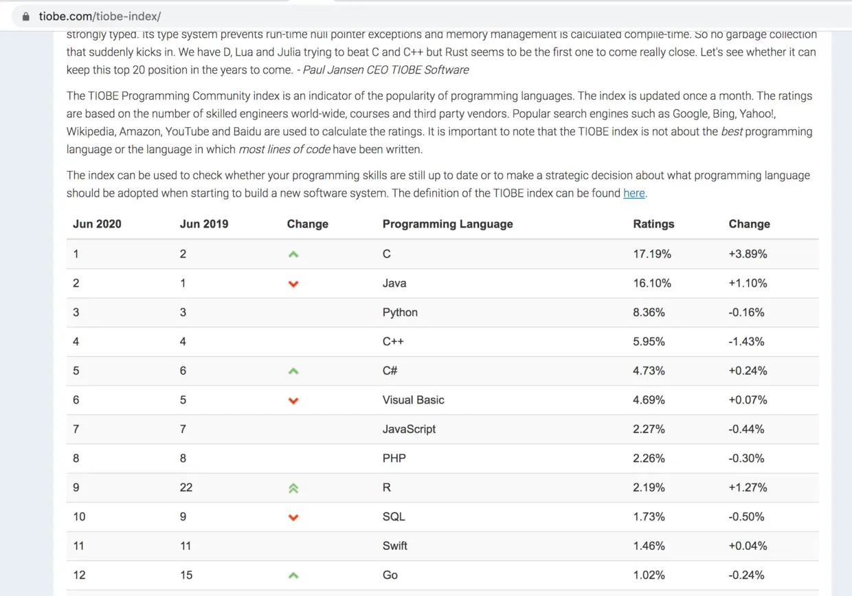852x596 pixels.
Task: Open the 'here' definition link
Action: (634, 193)
